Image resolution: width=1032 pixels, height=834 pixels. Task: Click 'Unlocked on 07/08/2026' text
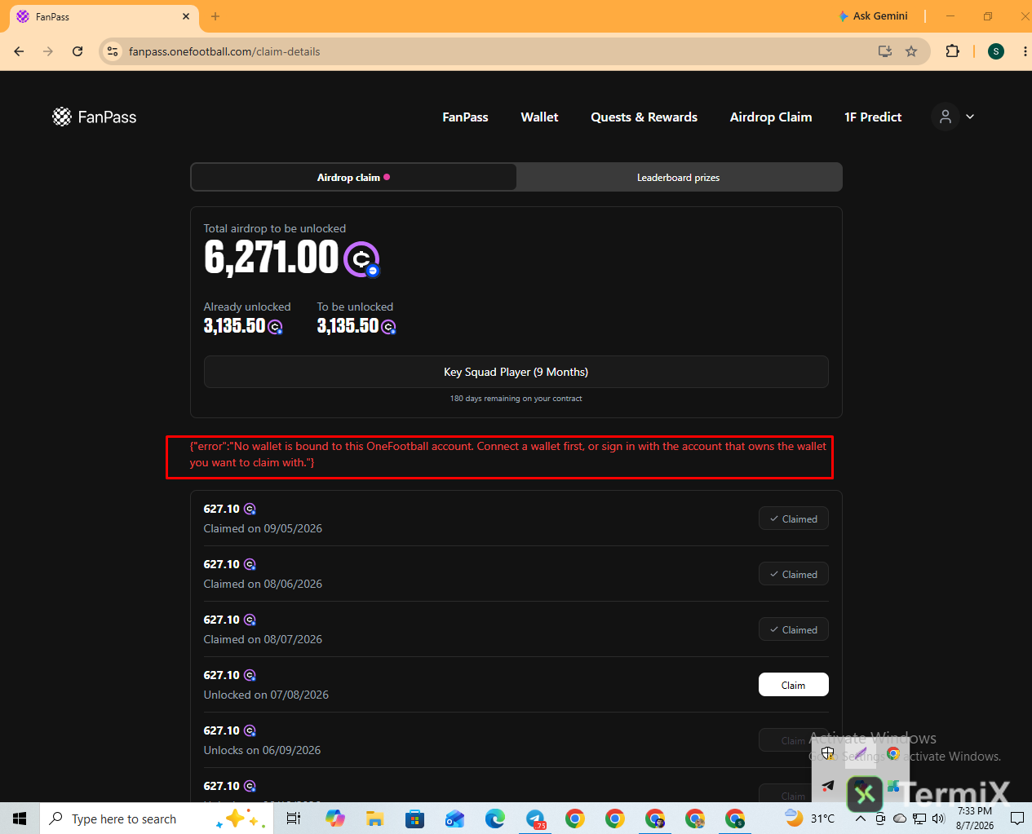coord(266,695)
